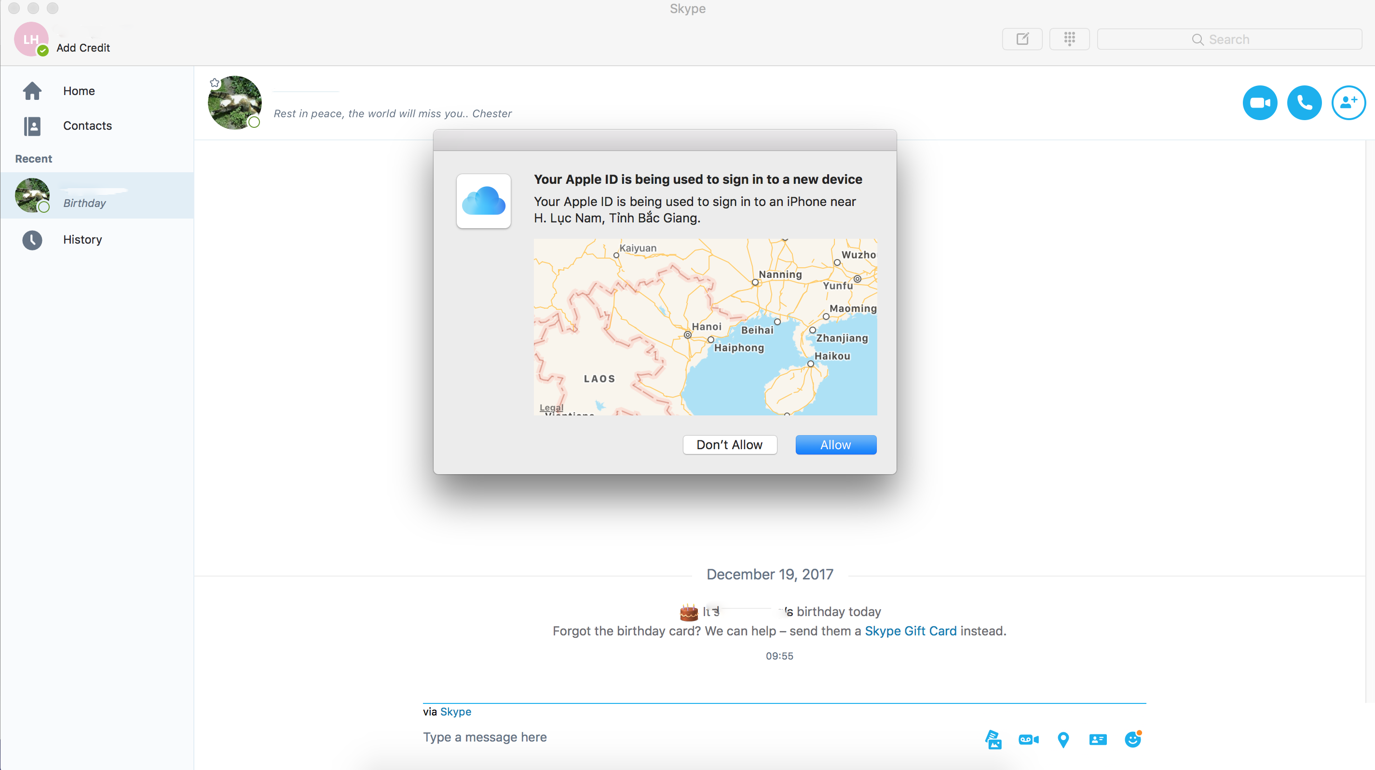This screenshot has width=1375, height=770.
Task: Send a file or photo icon
Action: coord(993,740)
